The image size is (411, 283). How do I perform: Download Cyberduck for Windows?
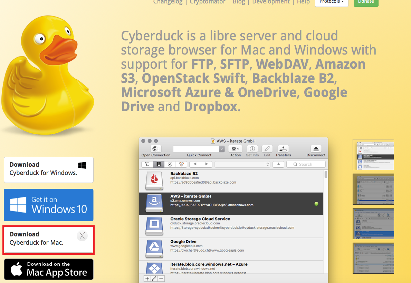tap(48, 169)
